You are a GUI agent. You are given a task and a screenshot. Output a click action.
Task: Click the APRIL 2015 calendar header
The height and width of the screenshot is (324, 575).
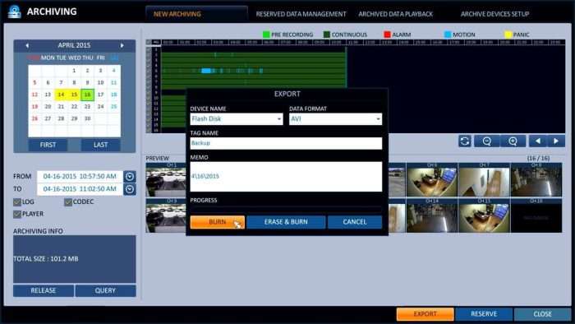pos(74,45)
